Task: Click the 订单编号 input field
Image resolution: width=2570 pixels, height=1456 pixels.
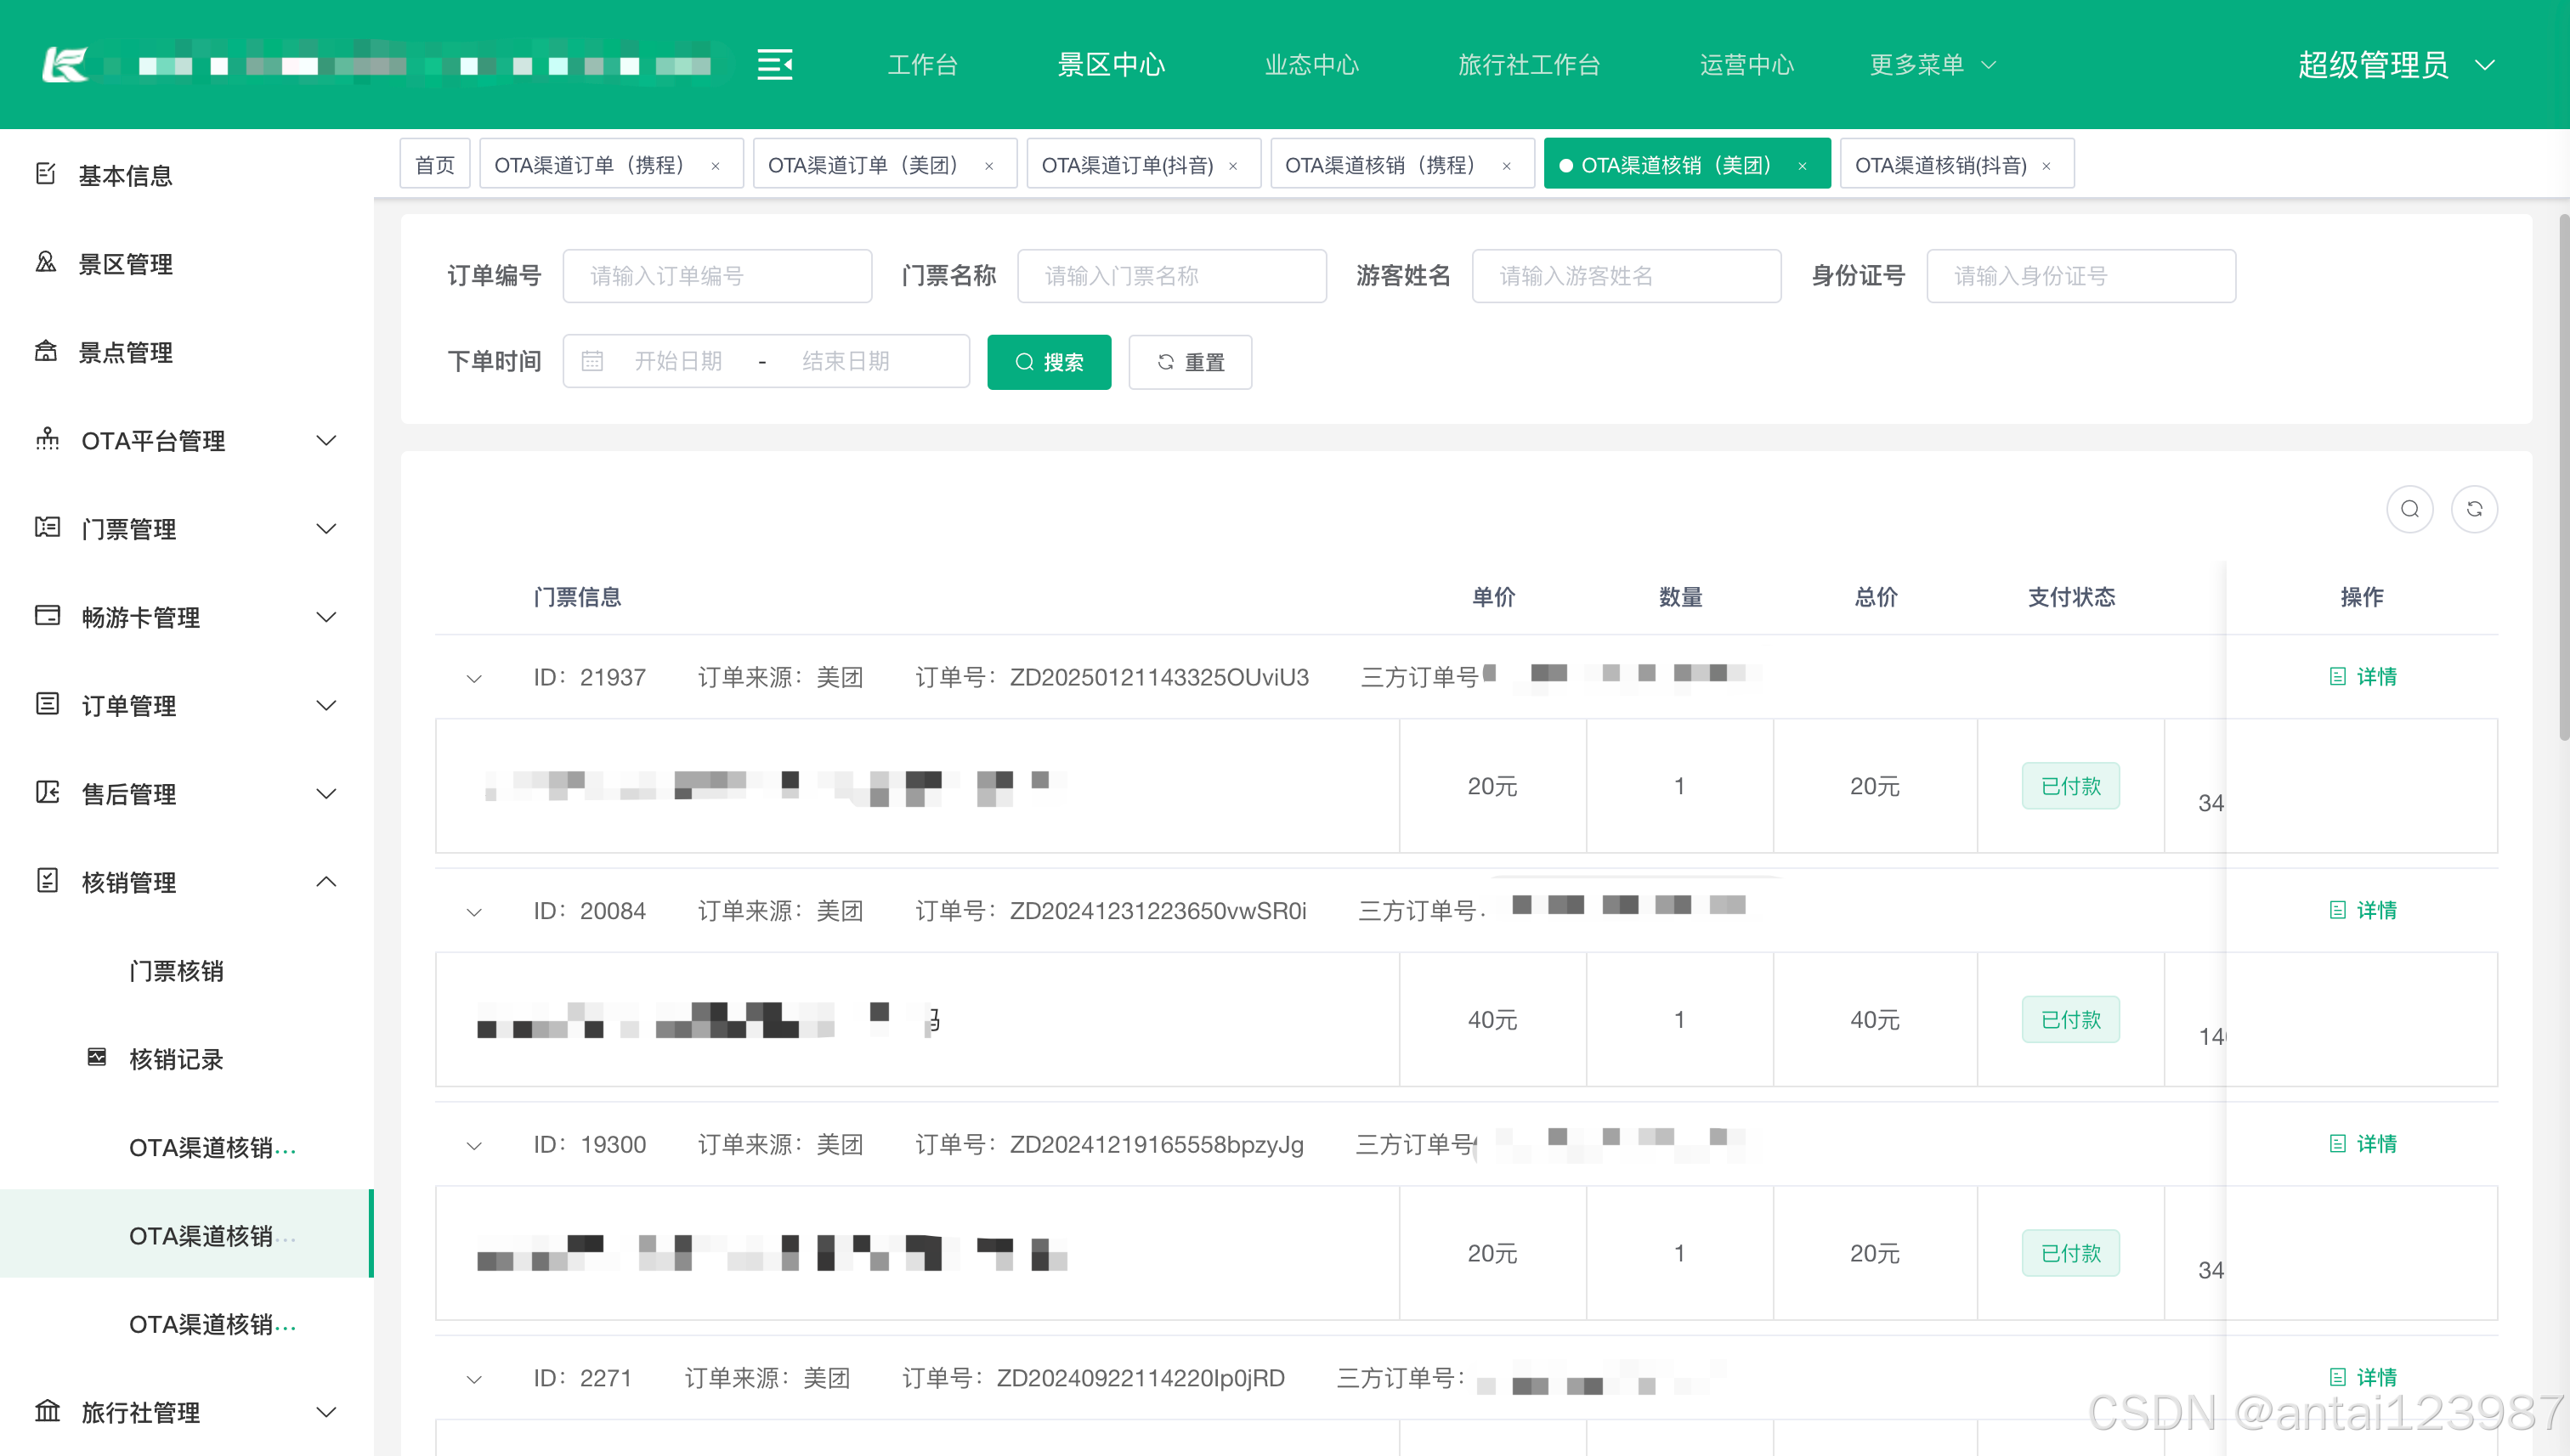Action: coord(716,276)
